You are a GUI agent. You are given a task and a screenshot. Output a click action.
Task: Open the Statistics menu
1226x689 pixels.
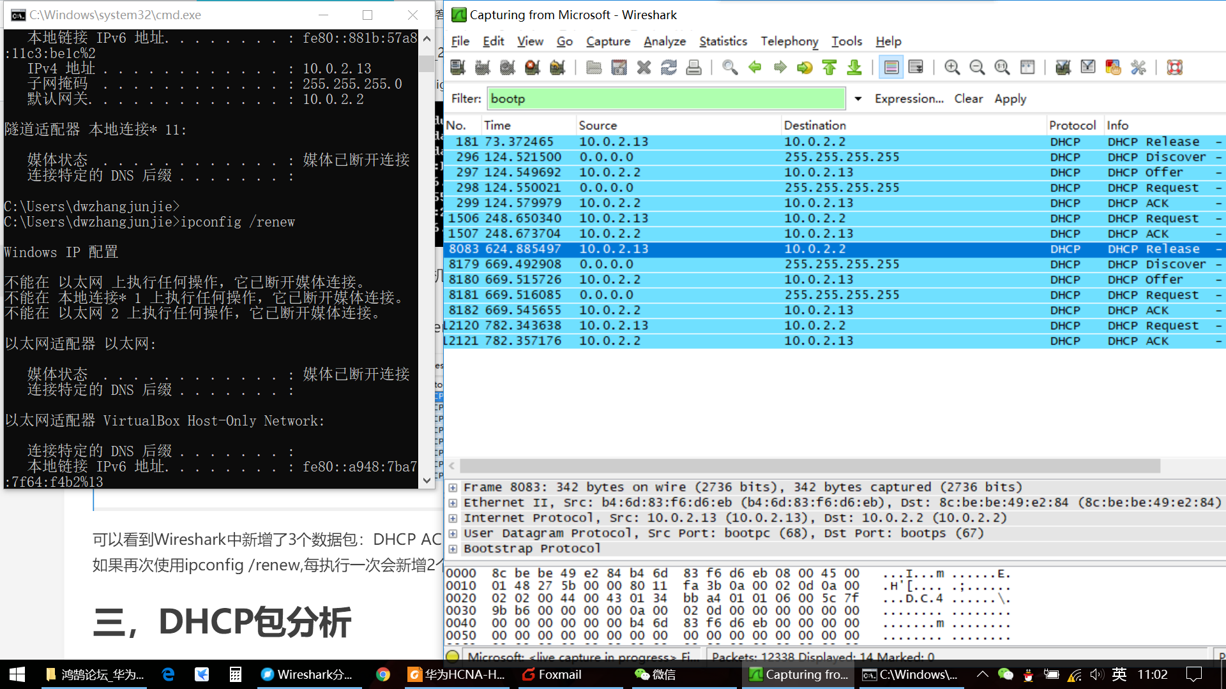coord(723,41)
